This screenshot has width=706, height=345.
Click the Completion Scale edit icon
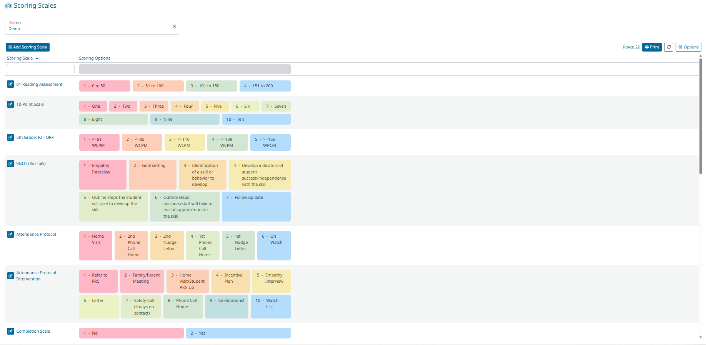[11, 331]
